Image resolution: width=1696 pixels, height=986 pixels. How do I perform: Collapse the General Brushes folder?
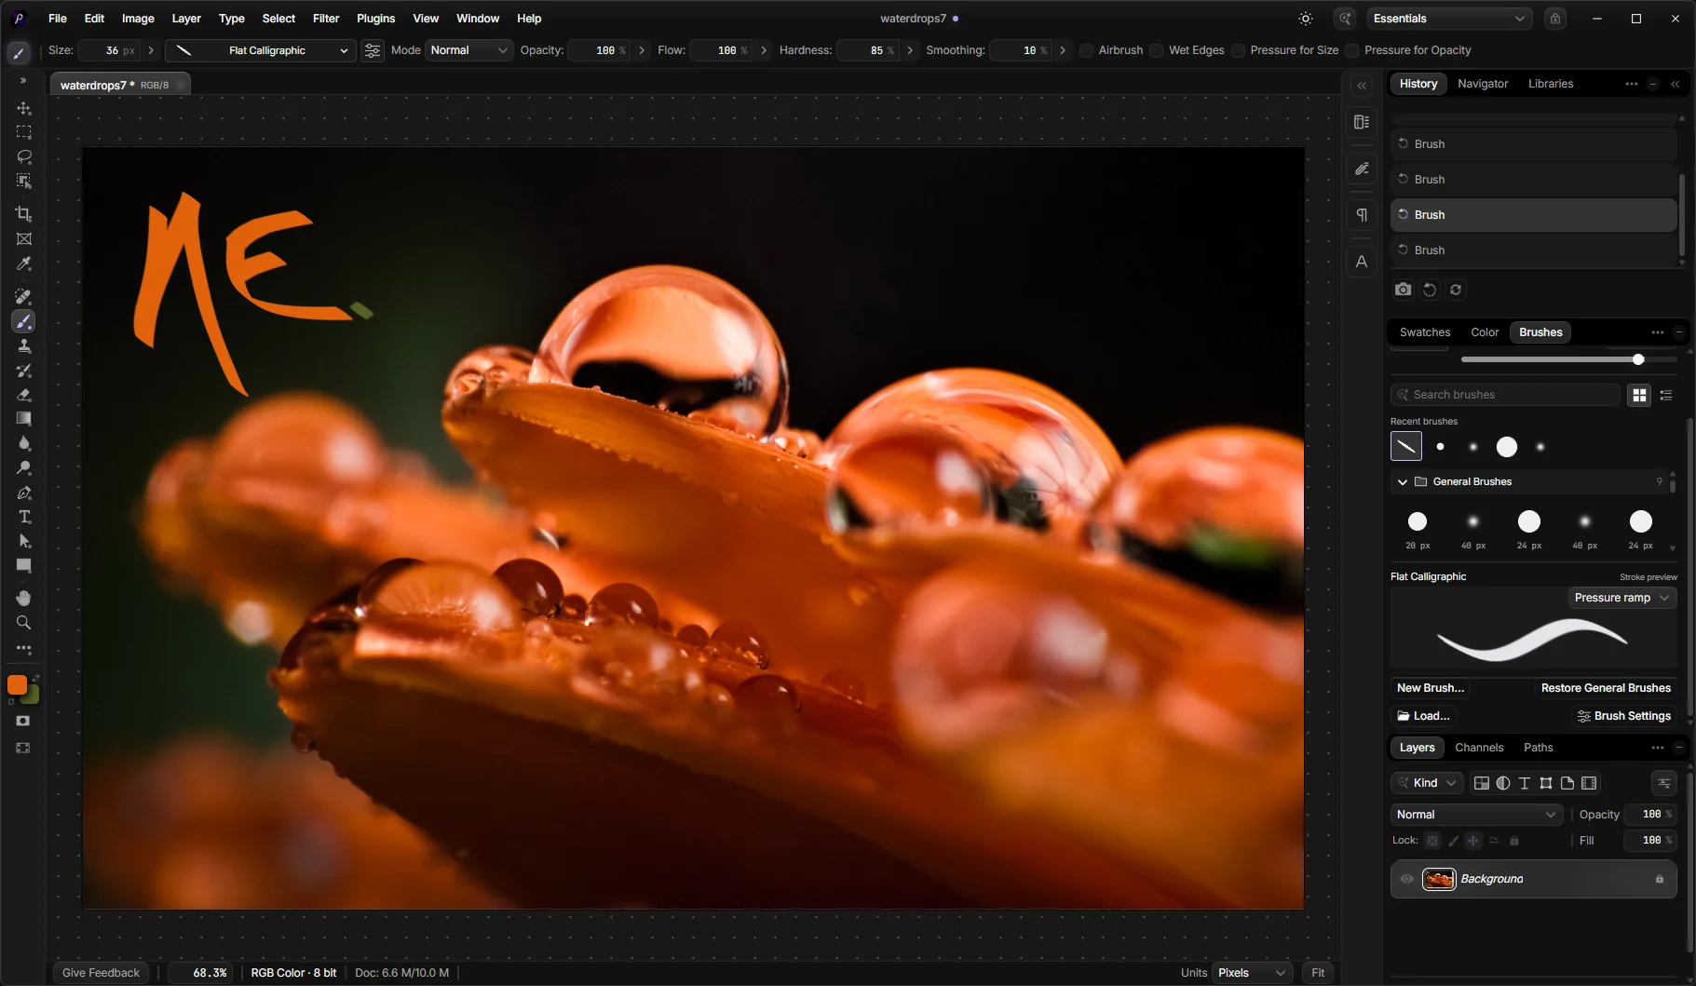(x=1403, y=481)
